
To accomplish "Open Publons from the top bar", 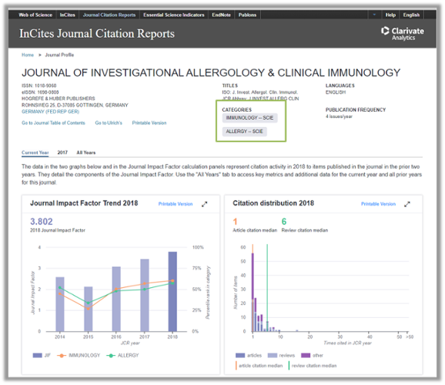I will (x=247, y=15).
